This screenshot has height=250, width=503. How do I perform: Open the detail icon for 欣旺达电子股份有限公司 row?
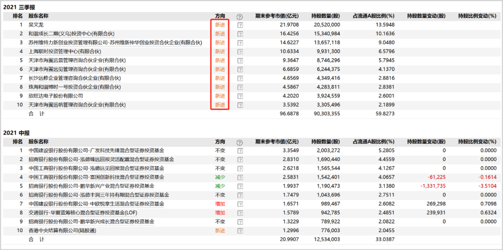click(240, 96)
